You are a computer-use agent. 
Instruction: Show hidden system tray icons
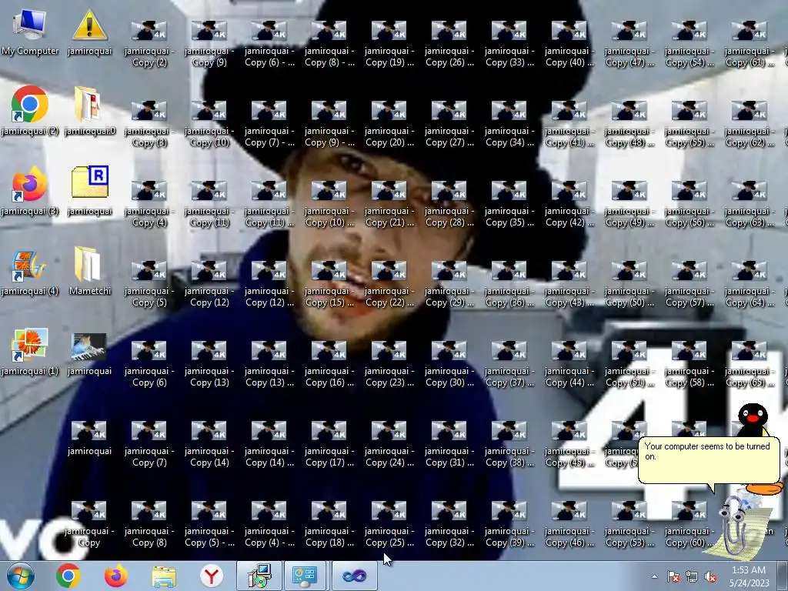tap(654, 576)
